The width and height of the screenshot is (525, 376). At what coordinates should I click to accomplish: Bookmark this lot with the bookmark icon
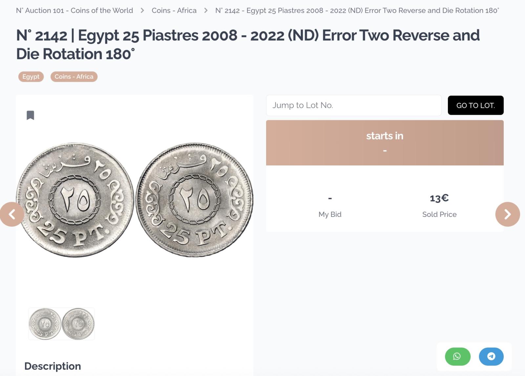pos(31,115)
